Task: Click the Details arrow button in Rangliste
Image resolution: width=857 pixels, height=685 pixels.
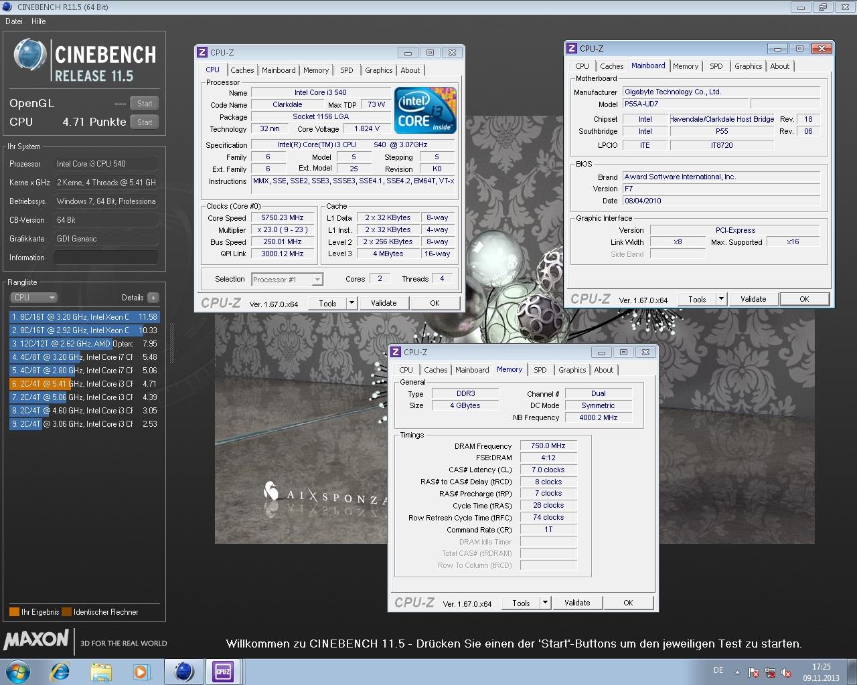Action: click(153, 298)
